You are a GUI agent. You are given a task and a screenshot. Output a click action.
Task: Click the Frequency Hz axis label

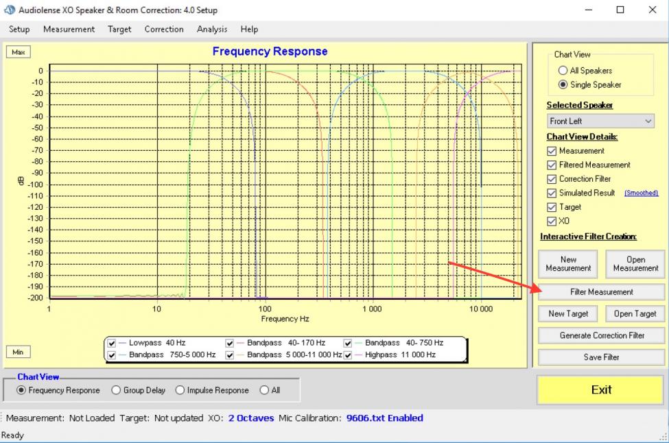coord(285,319)
